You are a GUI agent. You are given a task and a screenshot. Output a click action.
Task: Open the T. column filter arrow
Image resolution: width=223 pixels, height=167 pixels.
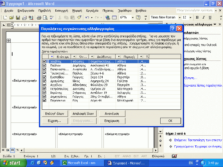(x=141, y=57)
